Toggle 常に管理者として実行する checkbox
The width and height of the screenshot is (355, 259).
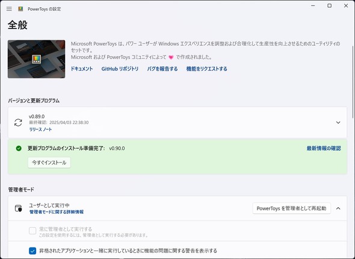point(32,231)
